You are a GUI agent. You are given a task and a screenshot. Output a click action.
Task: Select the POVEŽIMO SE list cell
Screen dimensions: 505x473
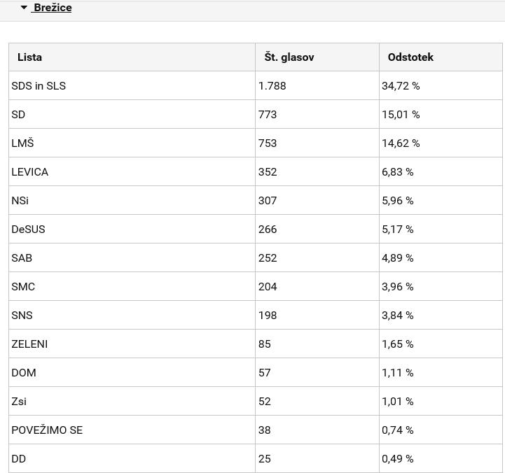132,430
